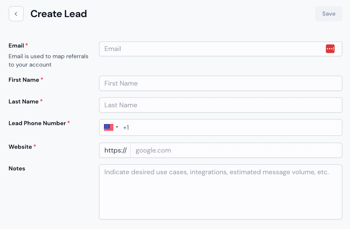Expand the country code dropdown caret
The image size is (350, 229).
click(x=117, y=127)
